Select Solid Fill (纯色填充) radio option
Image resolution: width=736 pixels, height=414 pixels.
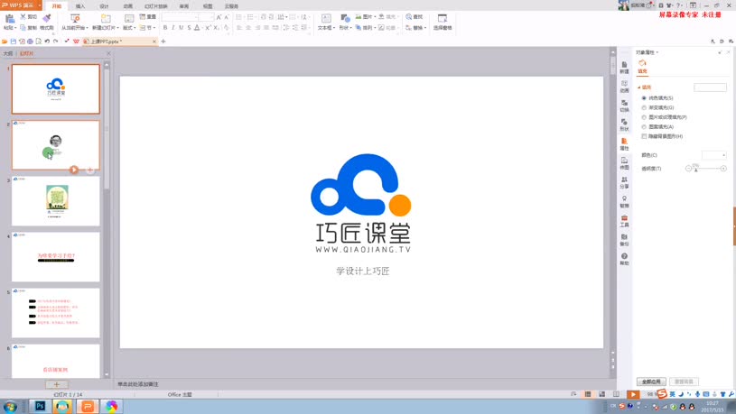(644, 98)
